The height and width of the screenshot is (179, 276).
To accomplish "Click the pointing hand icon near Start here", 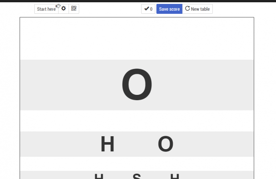I will coord(58,6).
